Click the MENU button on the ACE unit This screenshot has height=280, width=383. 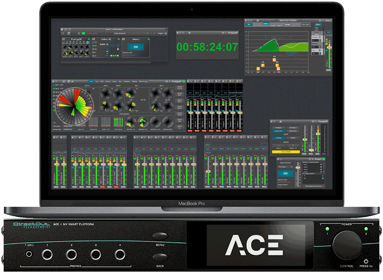(160, 236)
